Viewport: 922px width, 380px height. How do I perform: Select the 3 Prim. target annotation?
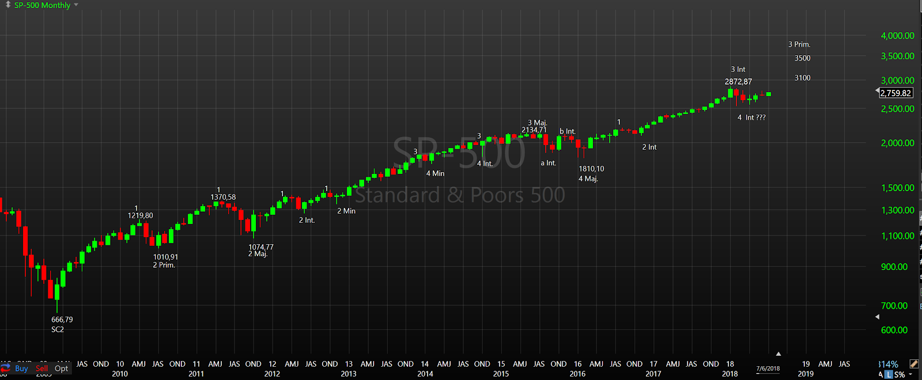click(799, 44)
